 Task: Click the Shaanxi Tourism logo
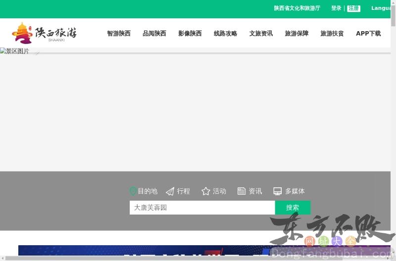pos(45,33)
